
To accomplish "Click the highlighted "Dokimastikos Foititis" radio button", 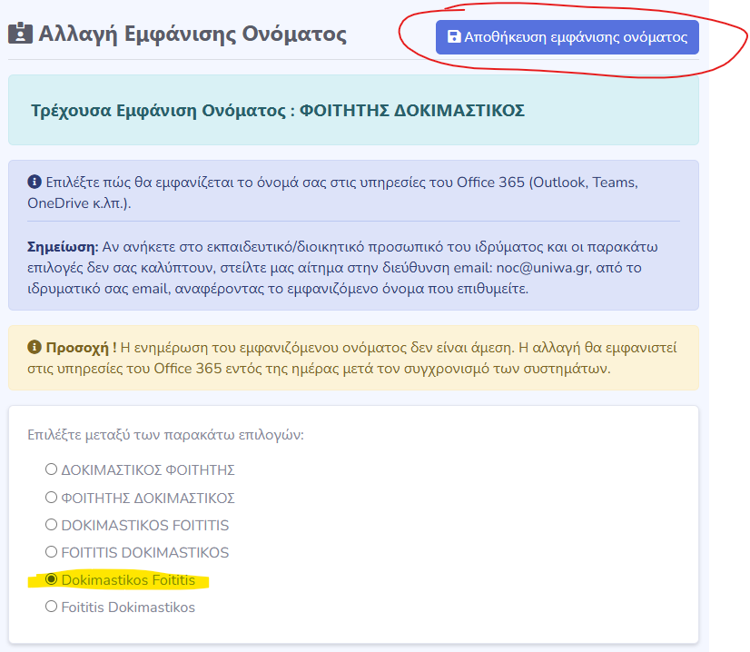I will [x=52, y=579].
